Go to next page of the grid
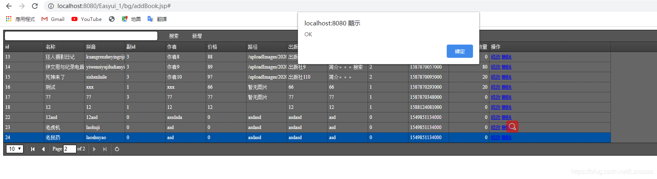Image resolution: width=657 pixels, height=179 pixels. point(94,149)
